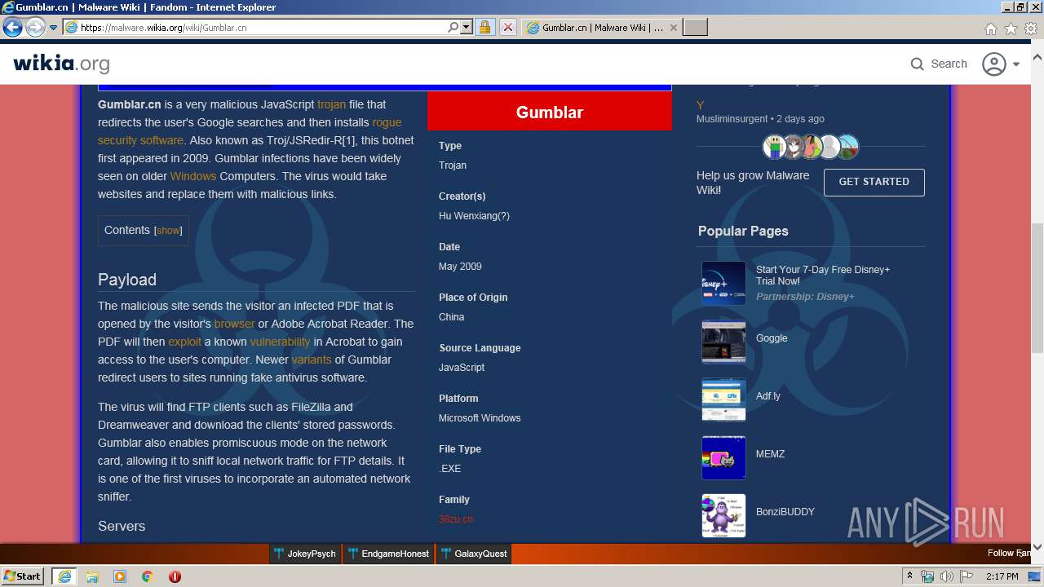Click the red Gumblar infobox title
Viewport: 1044px width, 587px height.
(550, 112)
